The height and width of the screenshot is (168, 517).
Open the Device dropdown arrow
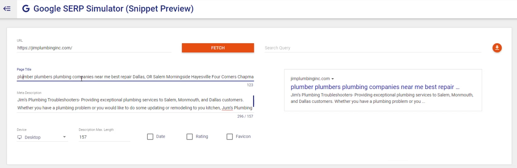click(x=64, y=137)
